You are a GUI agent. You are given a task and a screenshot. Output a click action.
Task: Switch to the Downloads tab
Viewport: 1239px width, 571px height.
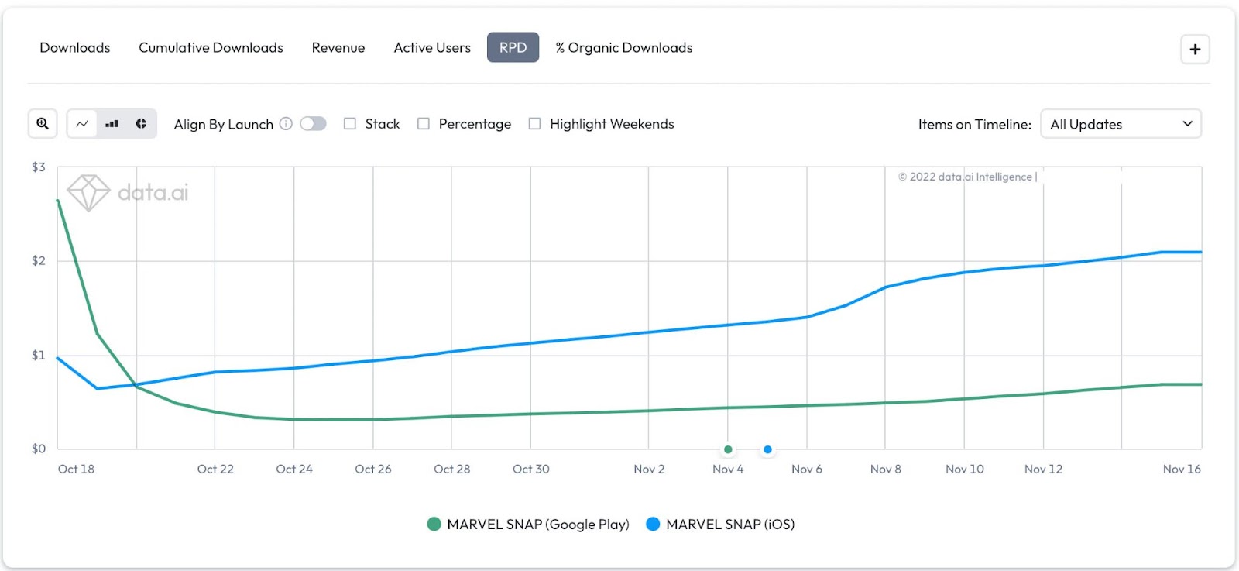(x=75, y=48)
